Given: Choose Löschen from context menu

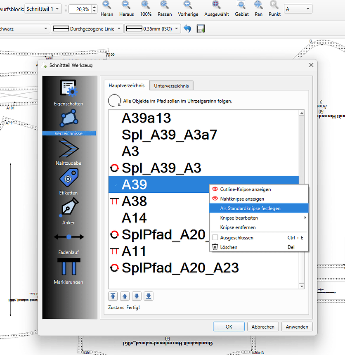Looking at the screenshot, I should 259,247.
